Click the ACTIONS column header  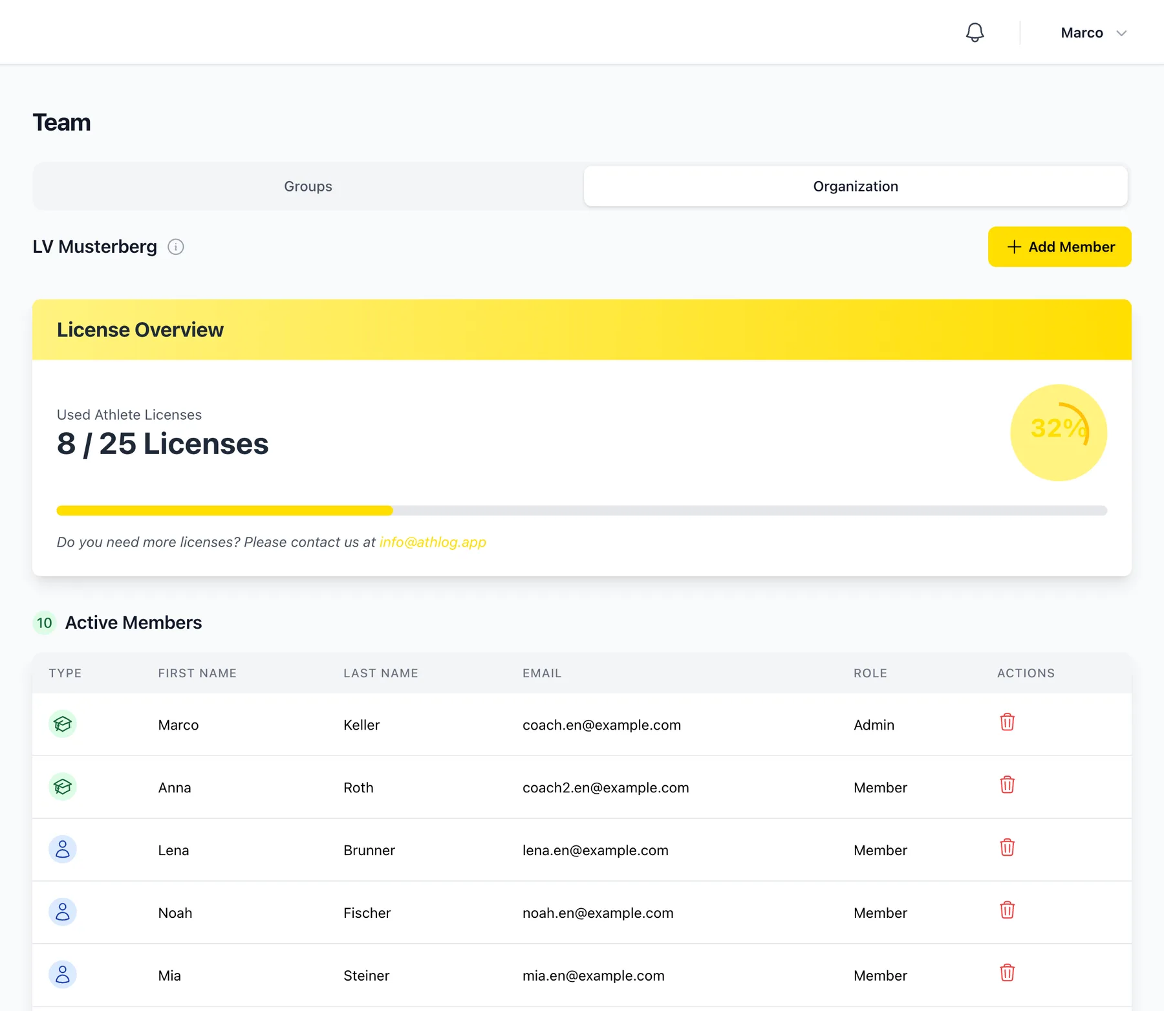[1026, 673]
